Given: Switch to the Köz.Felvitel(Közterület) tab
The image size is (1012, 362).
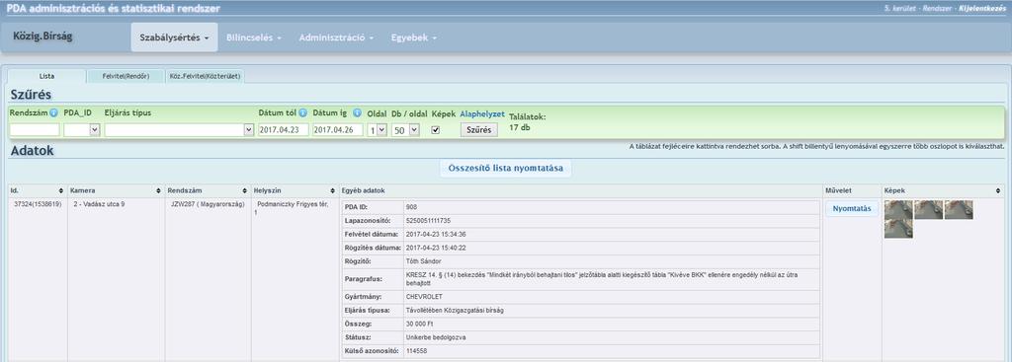Looking at the screenshot, I should 206,76.
